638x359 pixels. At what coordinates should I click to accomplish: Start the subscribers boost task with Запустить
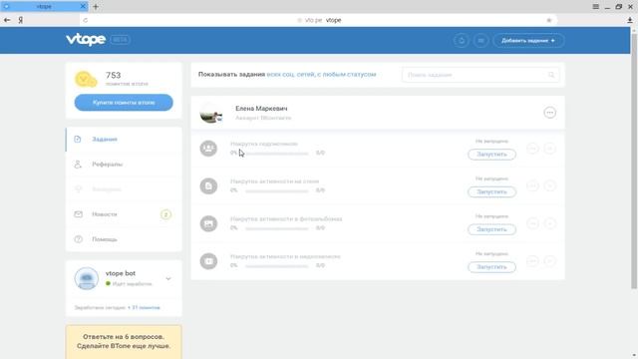(x=491, y=155)
